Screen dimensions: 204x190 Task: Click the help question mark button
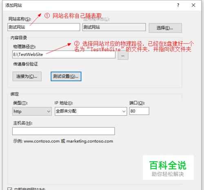click(x=178, y=5)
